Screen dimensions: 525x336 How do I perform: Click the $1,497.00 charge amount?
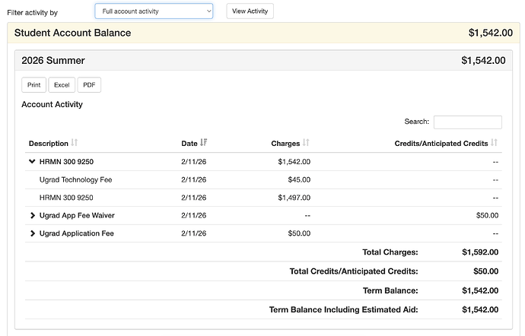click(294, 198)
